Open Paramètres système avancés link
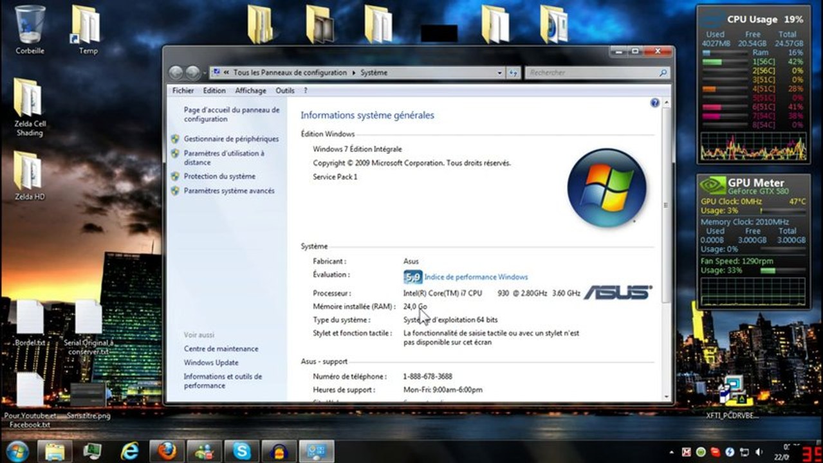Image resolution: width=823 pixels, height=463 pixels. (229, 191)
